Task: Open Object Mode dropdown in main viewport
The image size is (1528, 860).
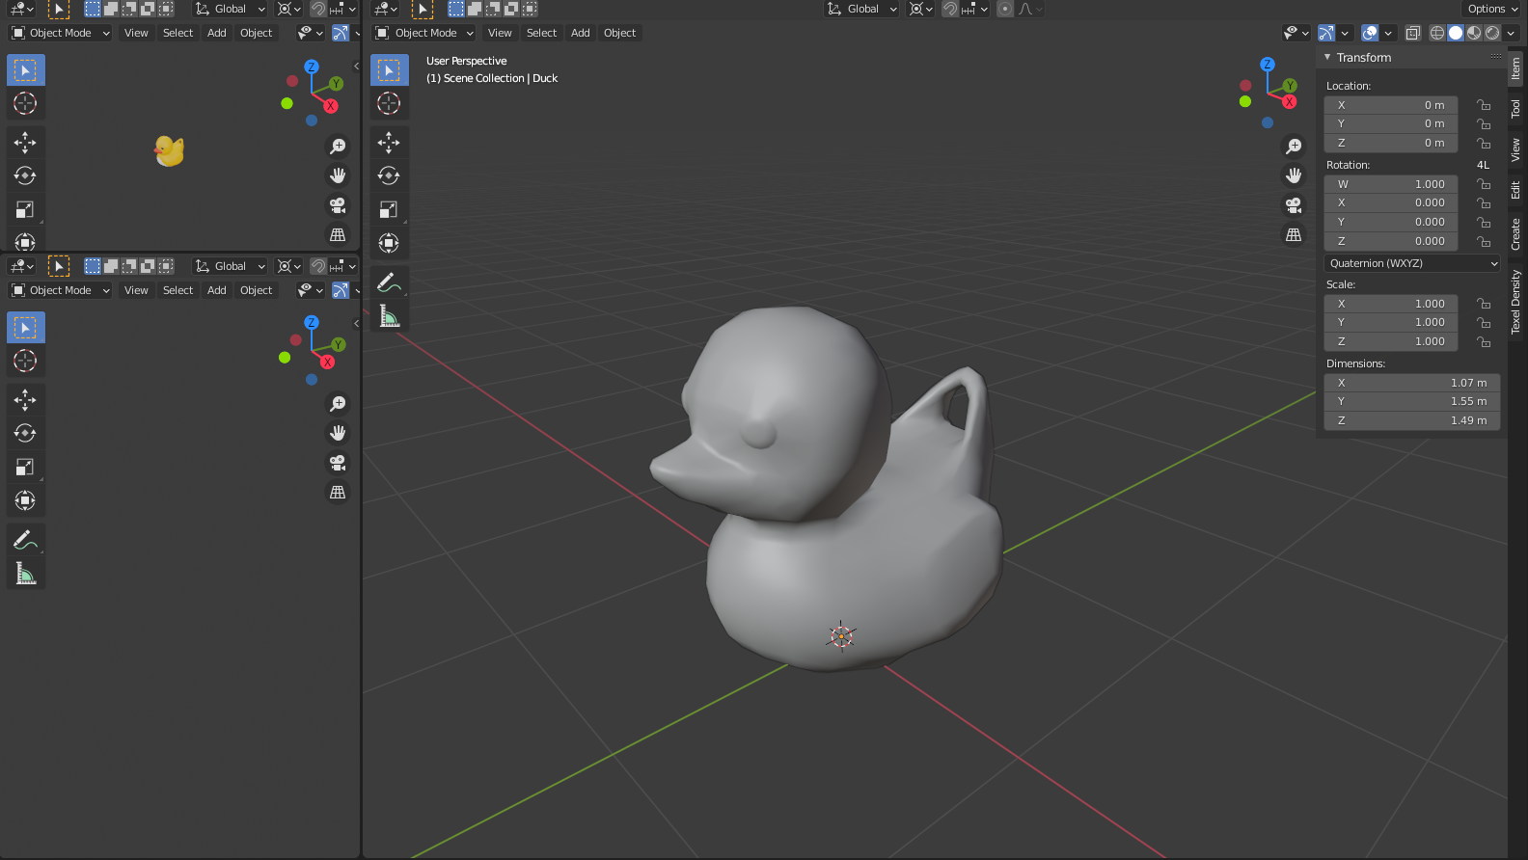Action: pyautogui.click(x=425, y=33)
